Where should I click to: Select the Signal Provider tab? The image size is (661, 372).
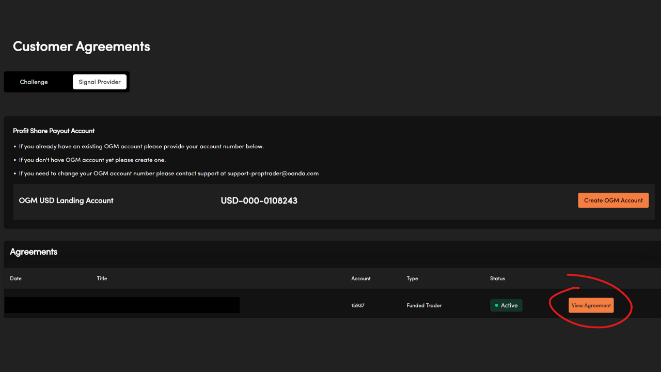(100, 82)
